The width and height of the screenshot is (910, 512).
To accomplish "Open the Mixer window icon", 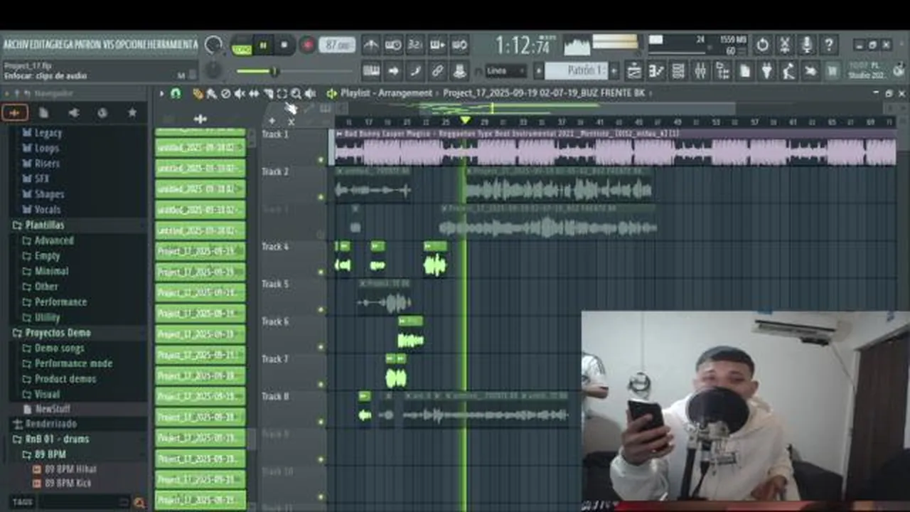I will coord(700,70).
